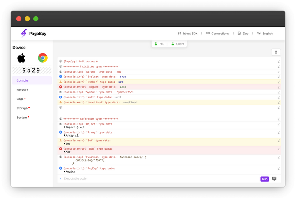Click the device ID 5a29 badge
The image size is (296, 198).
(32, 71)
